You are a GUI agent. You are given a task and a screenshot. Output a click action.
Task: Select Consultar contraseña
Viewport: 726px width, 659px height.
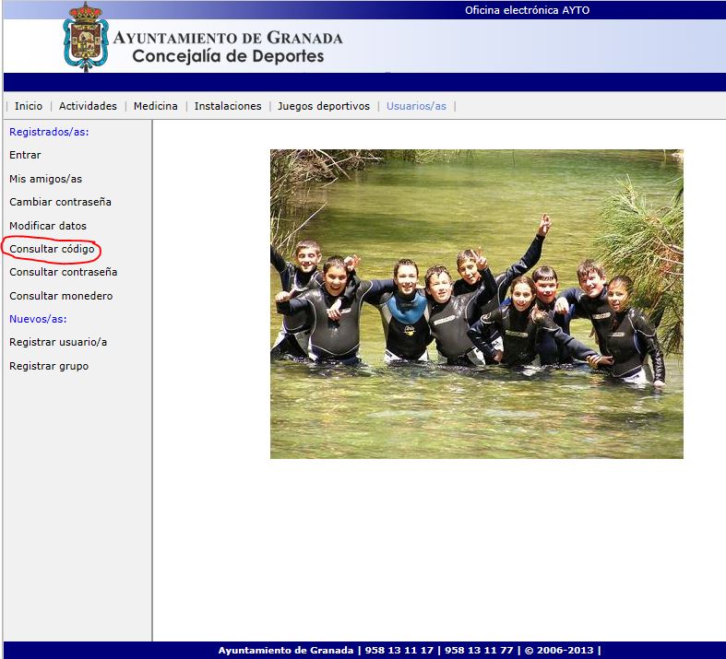click(x=63, y=272)
